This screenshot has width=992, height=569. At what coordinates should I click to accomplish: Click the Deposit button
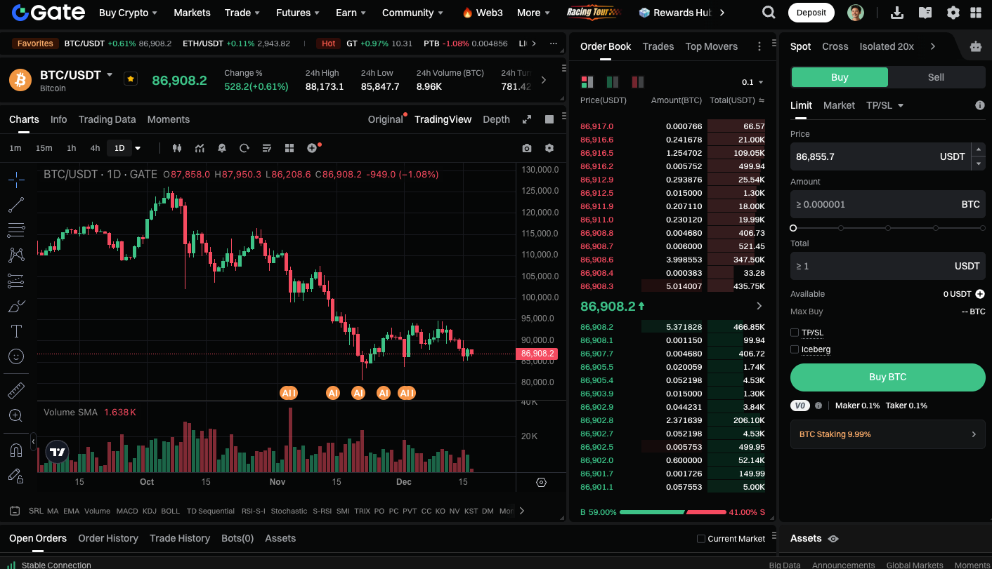(x=811, y=13)
